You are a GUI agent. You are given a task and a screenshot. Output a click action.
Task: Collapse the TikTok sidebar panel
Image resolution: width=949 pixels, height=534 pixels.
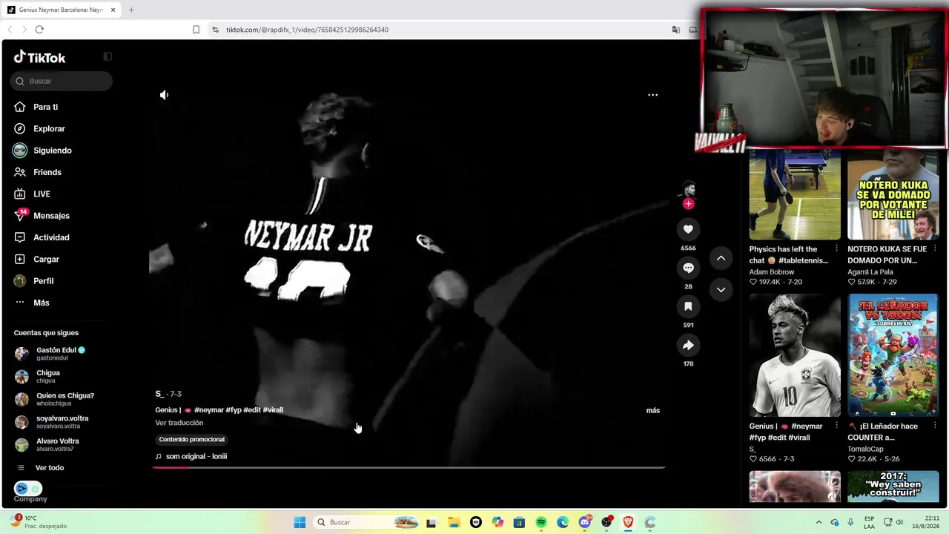tap(108, 56)
